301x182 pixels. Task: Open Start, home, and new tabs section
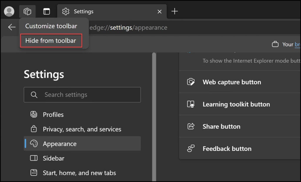coord(82,173)
